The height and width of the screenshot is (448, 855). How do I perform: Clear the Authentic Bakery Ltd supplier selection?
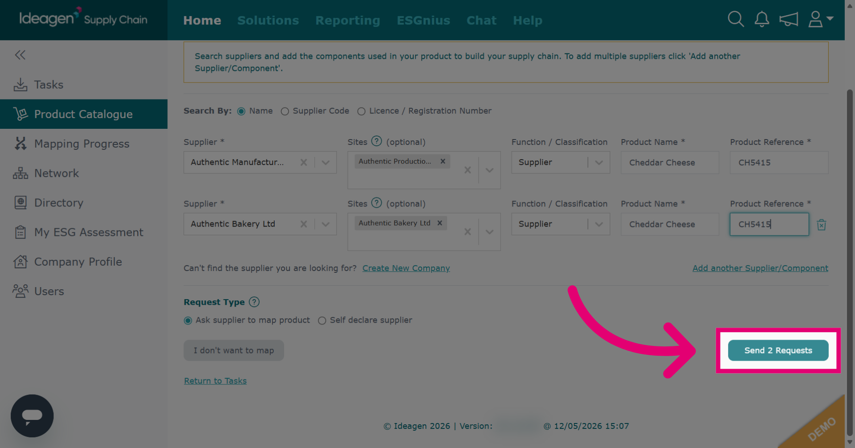click(304, 224)
